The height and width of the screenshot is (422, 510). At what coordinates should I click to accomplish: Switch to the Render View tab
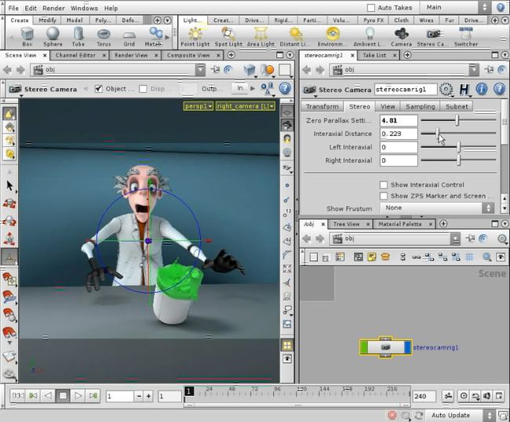pyautogui.click(x=131, y=55)
